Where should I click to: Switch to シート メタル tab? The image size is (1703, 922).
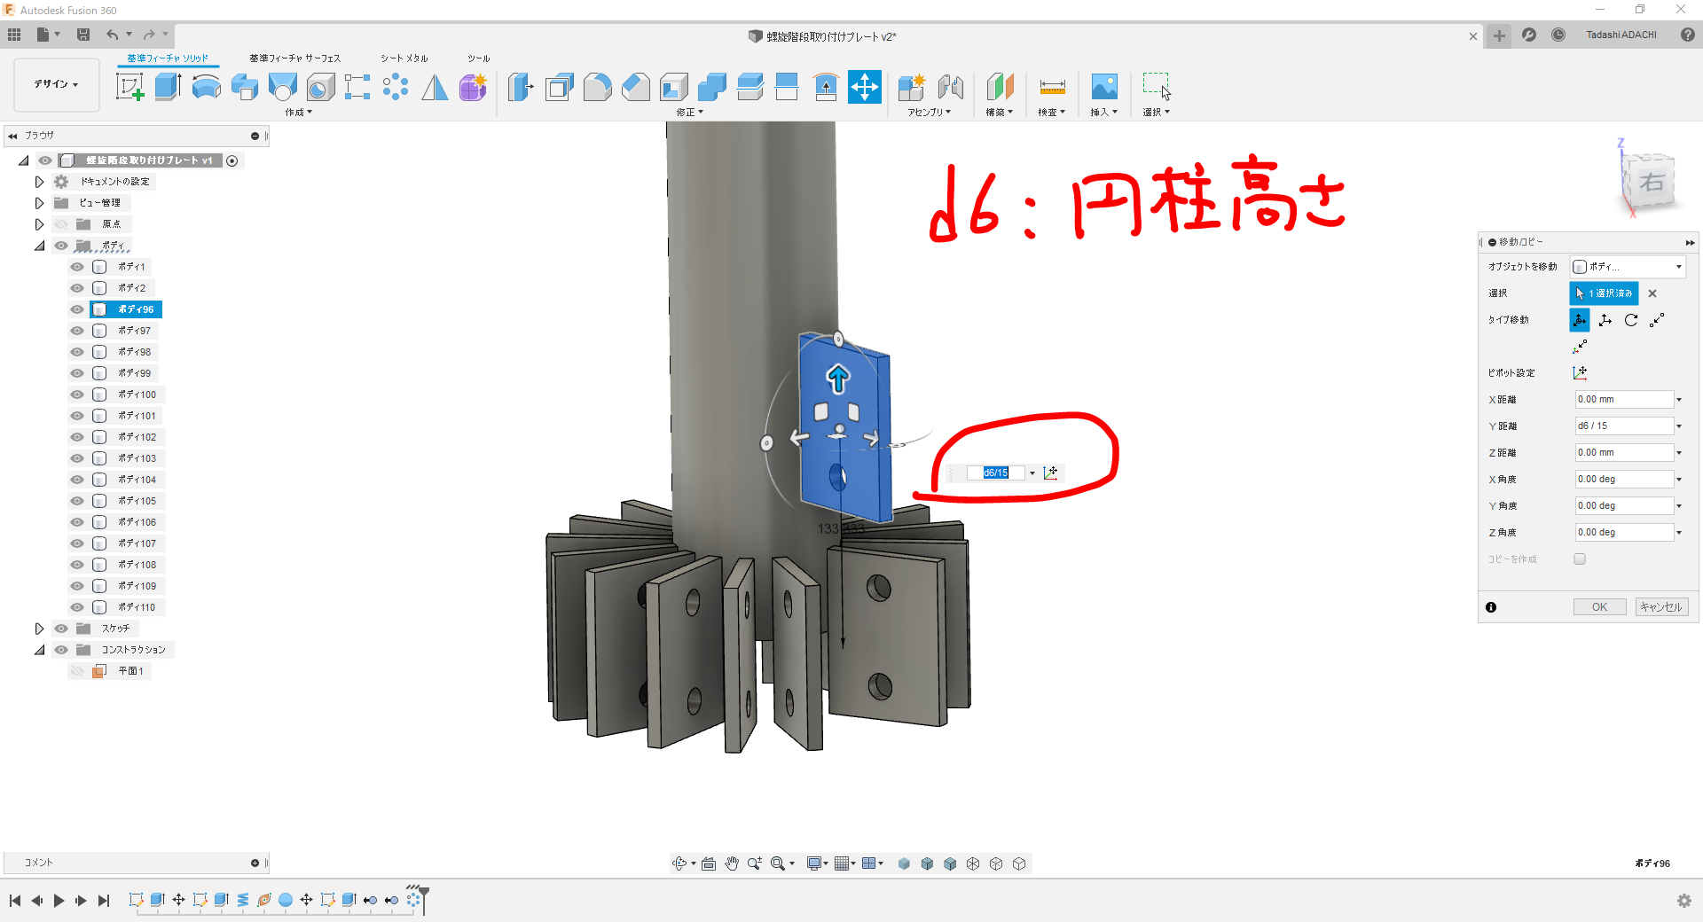(x=404, y=59)
